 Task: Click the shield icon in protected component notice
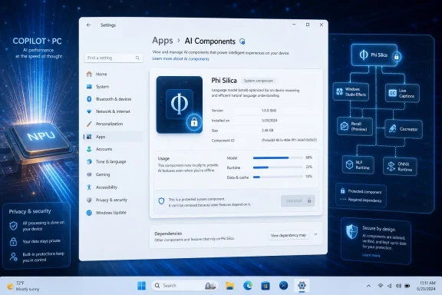coord(161,201)
